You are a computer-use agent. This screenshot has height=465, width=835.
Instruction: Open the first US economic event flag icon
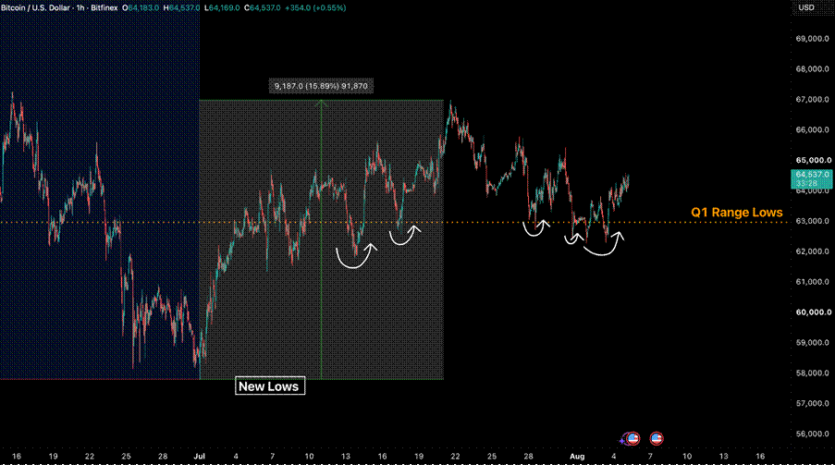click(632, 438)
